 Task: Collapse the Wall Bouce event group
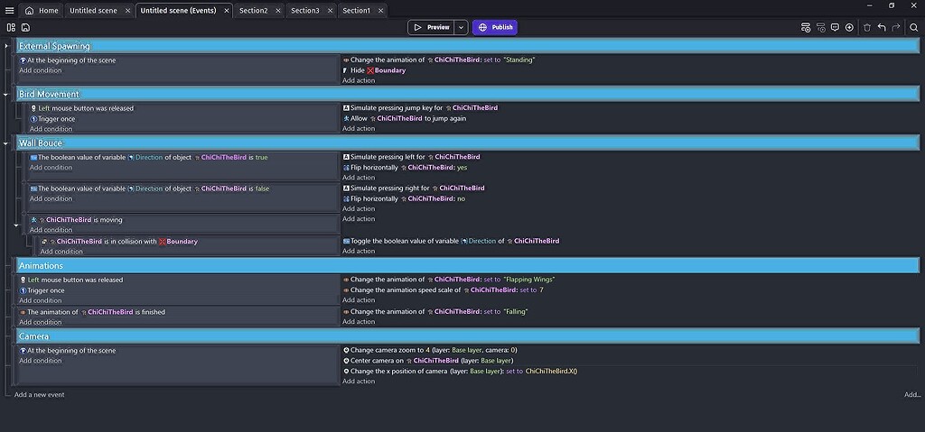[6, 142]
